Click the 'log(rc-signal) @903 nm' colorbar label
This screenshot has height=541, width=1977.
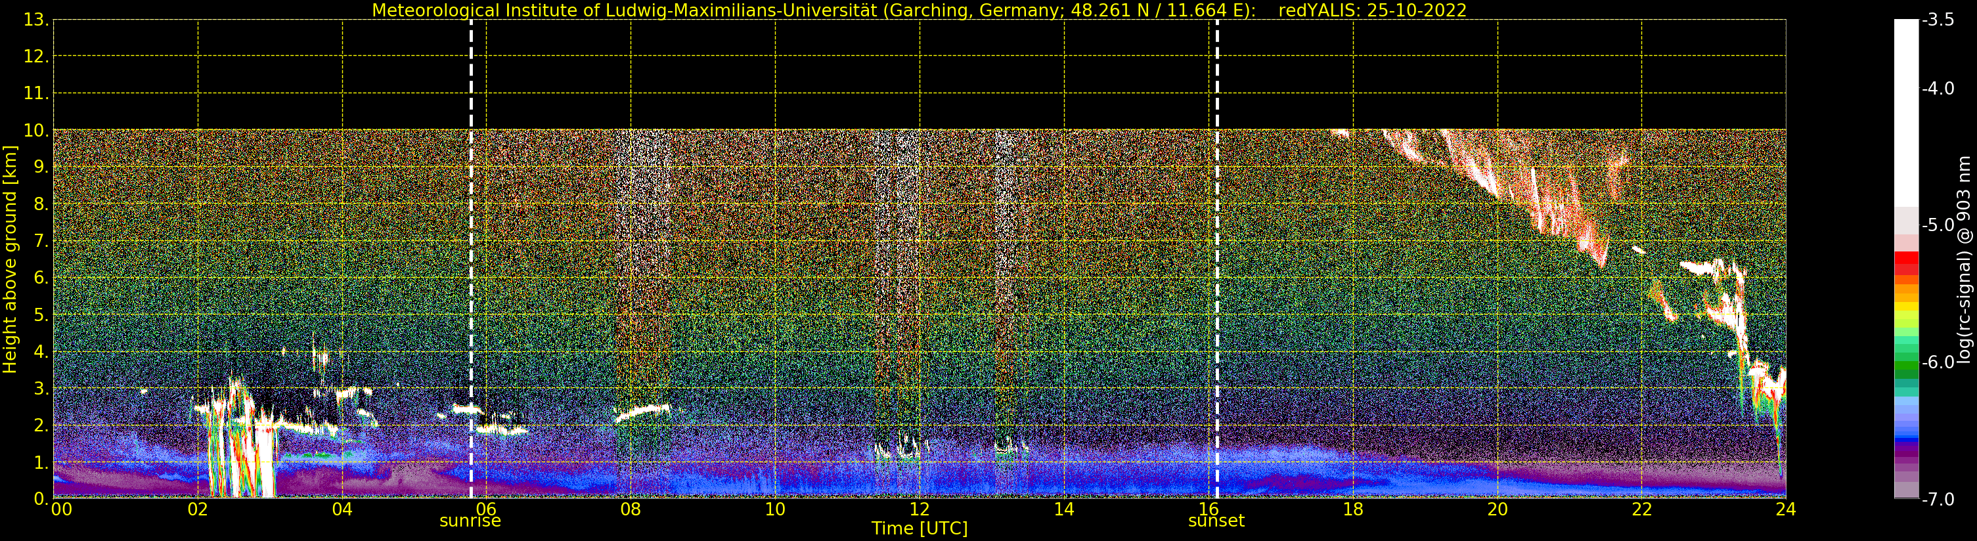[1963, 259]
